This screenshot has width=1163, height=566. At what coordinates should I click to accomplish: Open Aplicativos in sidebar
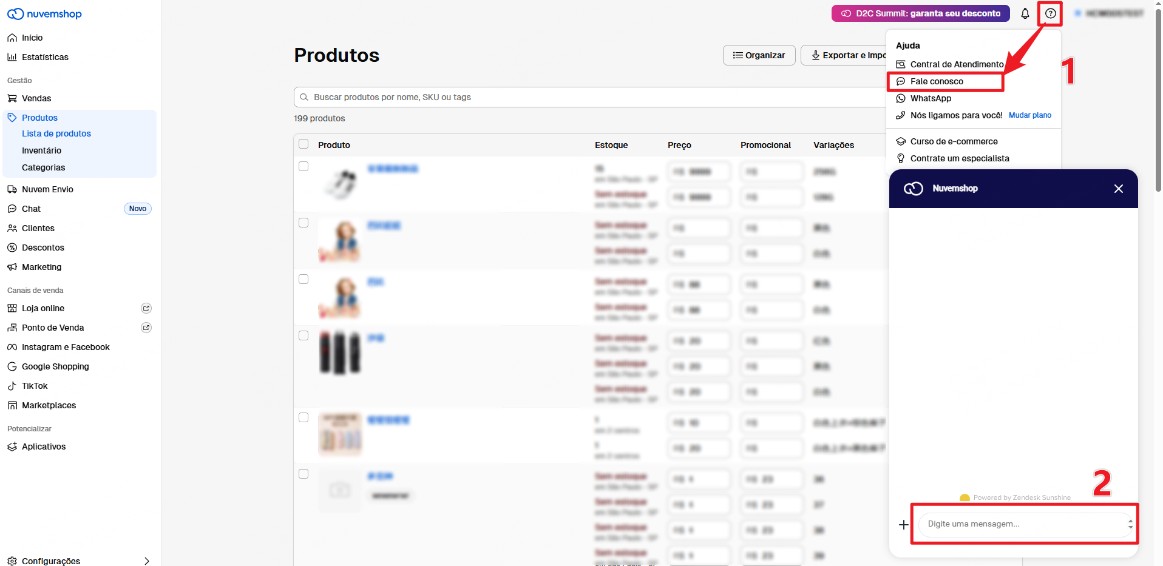(x=44, y=446)
